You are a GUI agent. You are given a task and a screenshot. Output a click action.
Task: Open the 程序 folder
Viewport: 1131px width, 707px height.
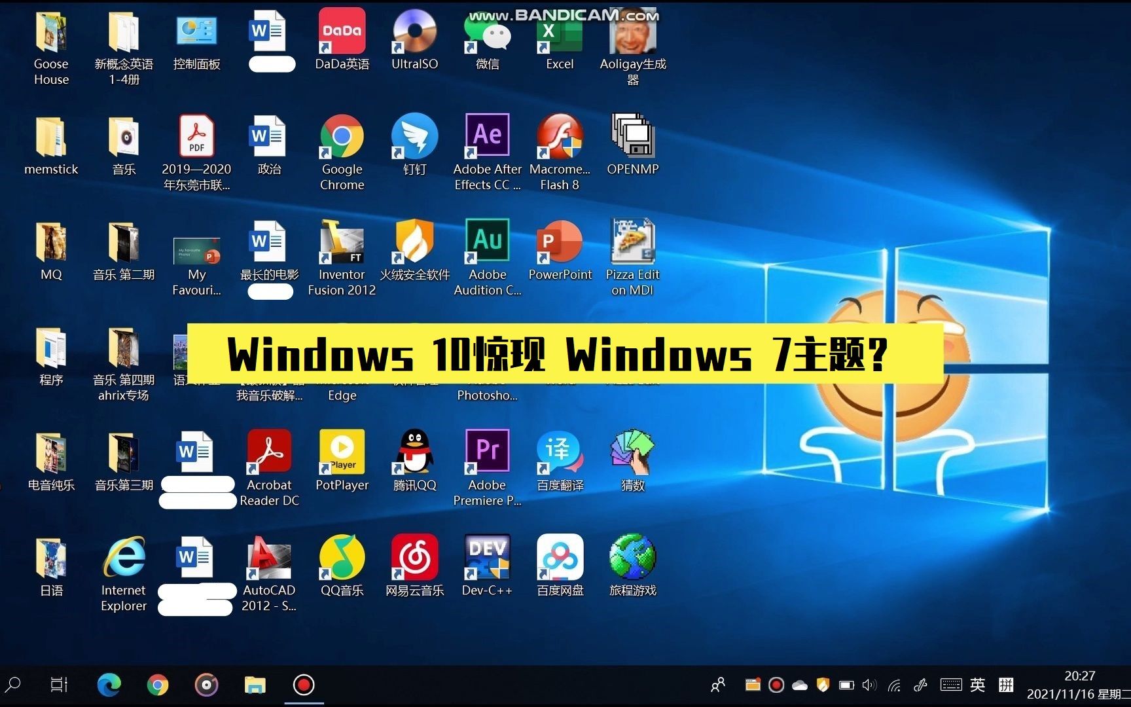(x=51, y=357)
